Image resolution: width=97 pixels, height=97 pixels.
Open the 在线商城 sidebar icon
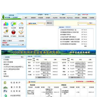point(5,91)
